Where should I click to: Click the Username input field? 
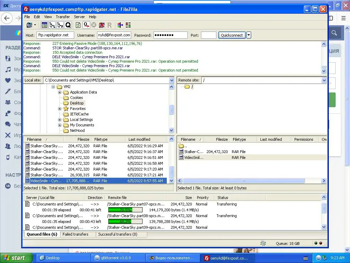click(114, 35)
